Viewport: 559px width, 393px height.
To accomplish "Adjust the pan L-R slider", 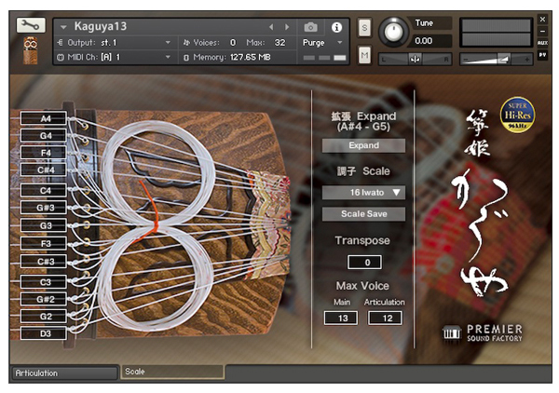I will [x=416, y=60].
